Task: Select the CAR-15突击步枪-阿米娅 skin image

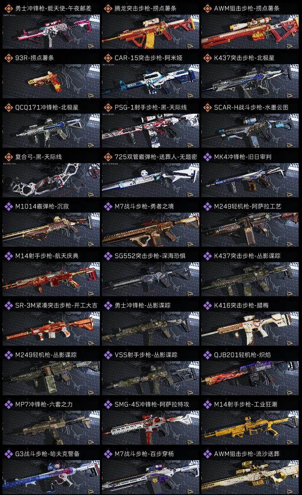Action: tap(151, 81)
